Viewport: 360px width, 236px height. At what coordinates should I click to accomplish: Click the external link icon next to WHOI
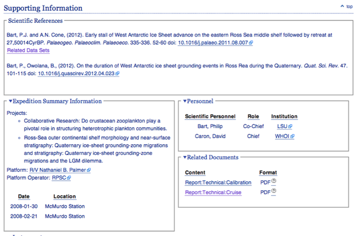[x=292, y=136]
